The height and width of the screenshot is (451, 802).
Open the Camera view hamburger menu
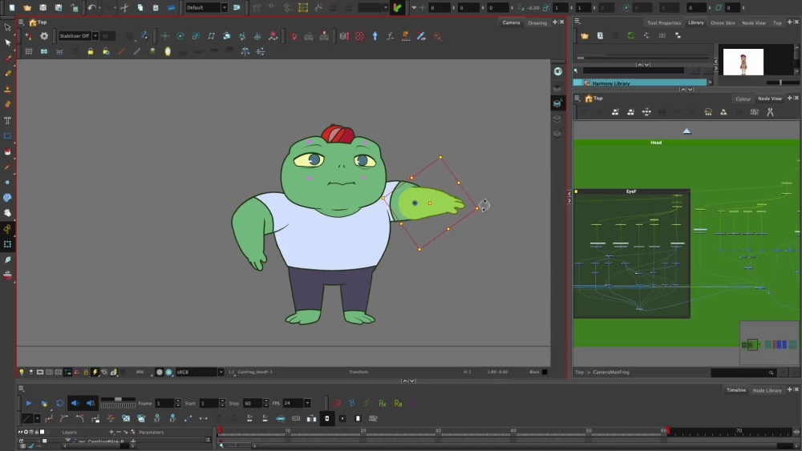tap(21, 22)
